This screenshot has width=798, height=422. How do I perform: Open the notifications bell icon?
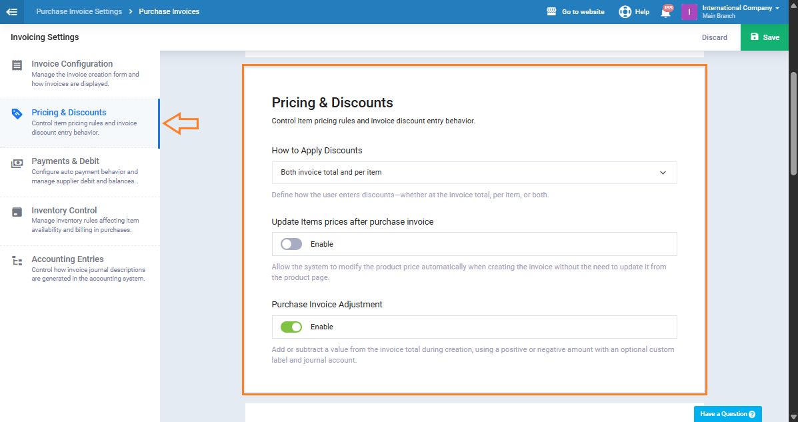click(x=665, y=12)
